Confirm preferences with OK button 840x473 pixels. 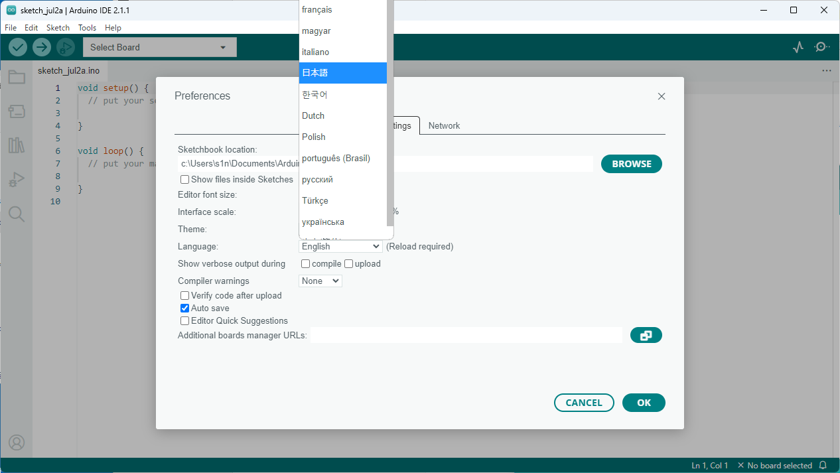coord(644,403)
